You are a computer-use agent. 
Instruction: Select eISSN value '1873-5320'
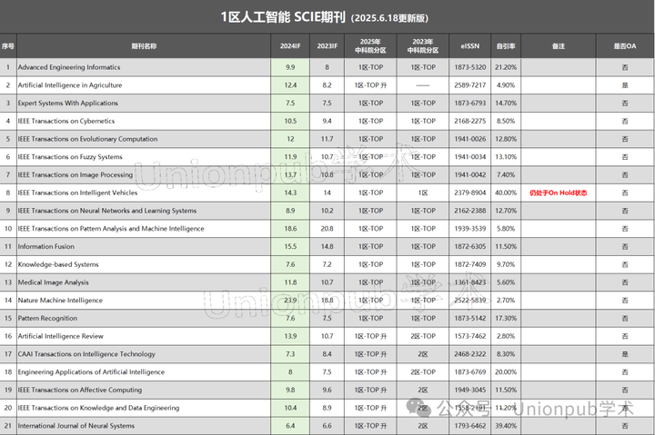click(x=470, y=67)
